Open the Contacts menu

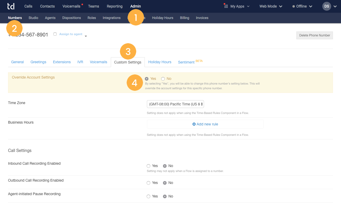47,6
